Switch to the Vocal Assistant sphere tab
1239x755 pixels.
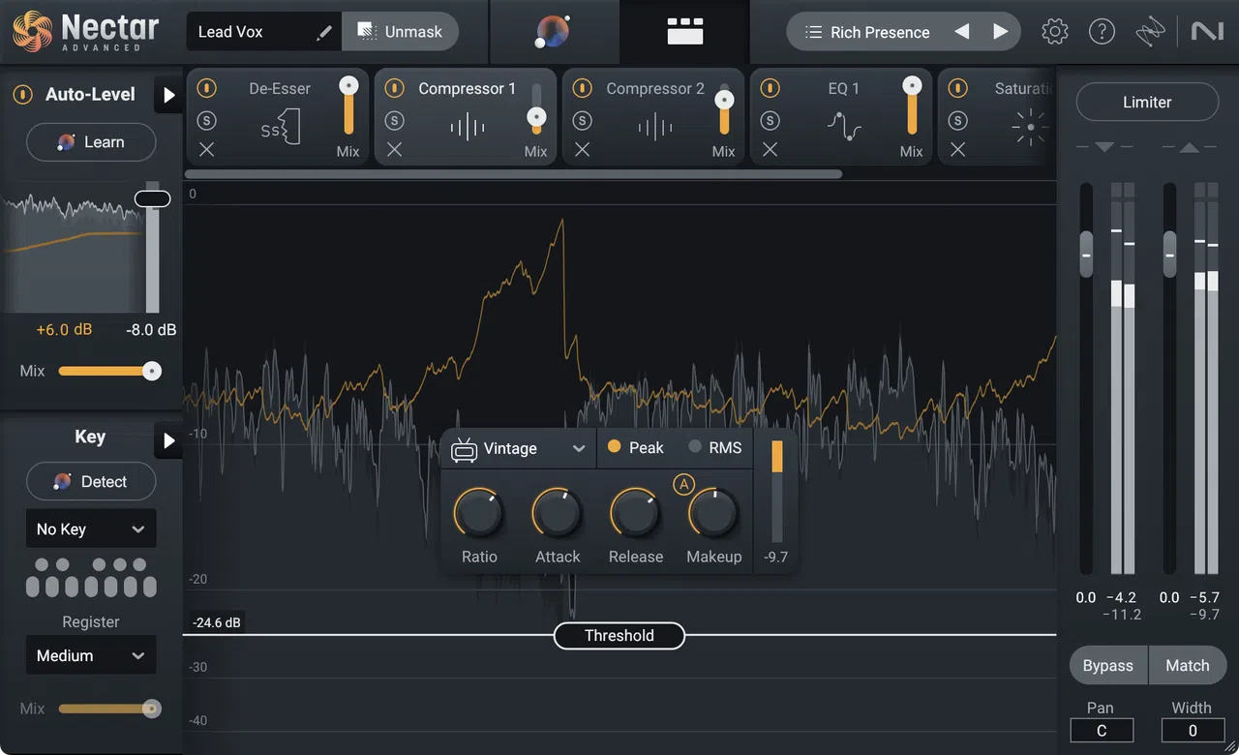[x=554, y=31]
